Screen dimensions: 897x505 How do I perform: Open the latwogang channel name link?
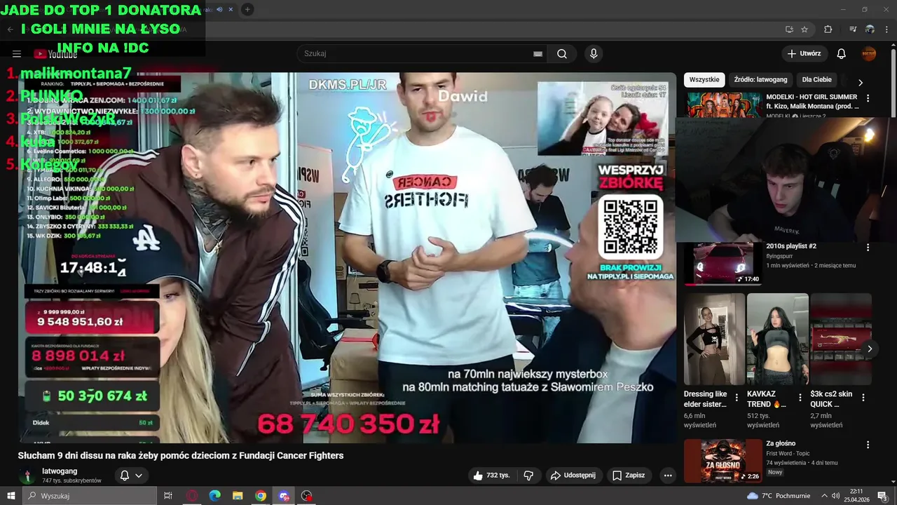point(60,471)
